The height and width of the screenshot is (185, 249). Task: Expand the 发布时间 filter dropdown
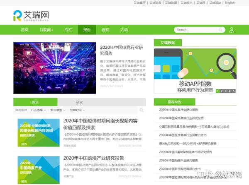(77, 110)
